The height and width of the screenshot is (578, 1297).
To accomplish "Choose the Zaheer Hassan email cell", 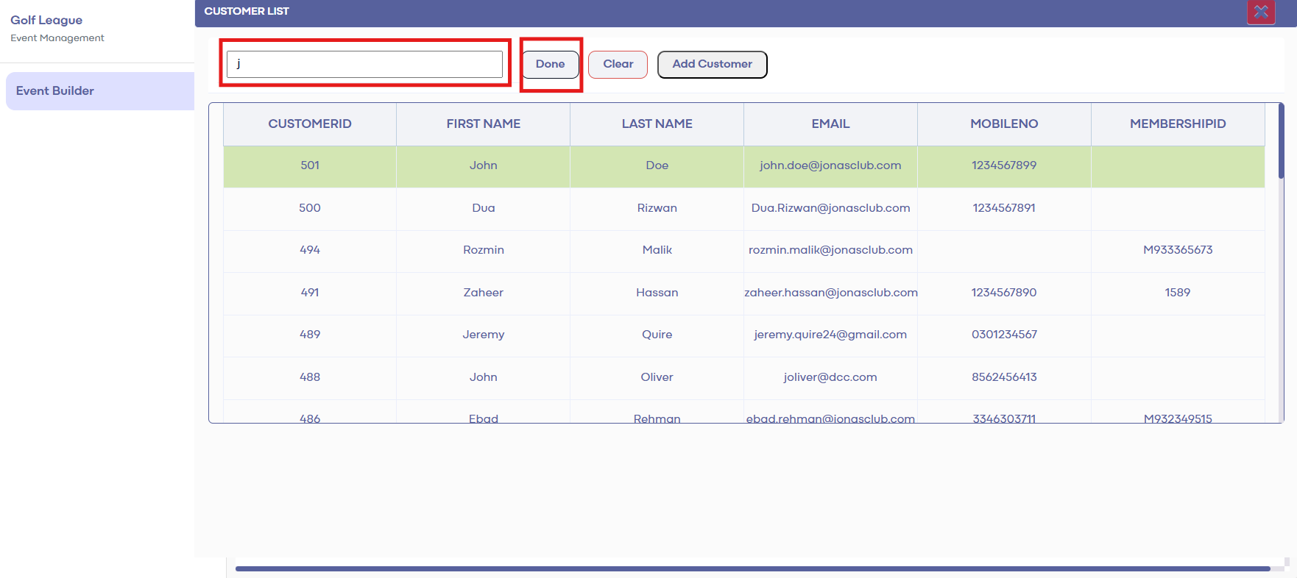I will [x=830, y=293].
